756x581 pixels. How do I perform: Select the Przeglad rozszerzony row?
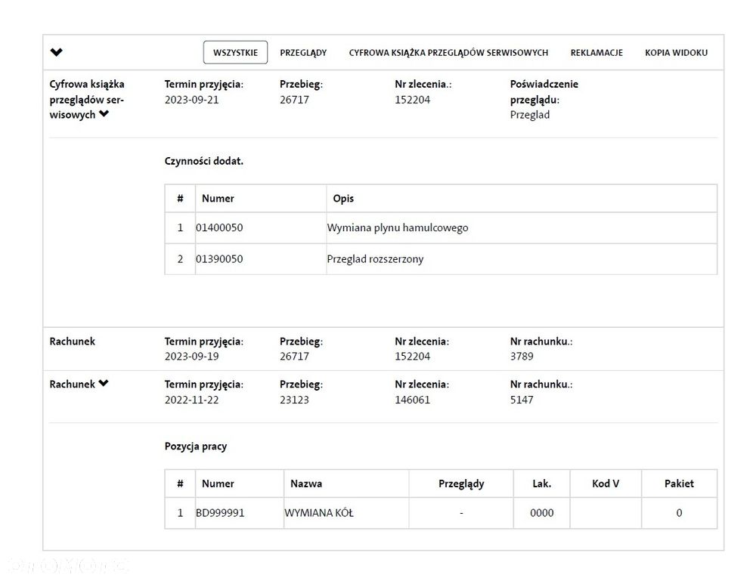point(375,259)
